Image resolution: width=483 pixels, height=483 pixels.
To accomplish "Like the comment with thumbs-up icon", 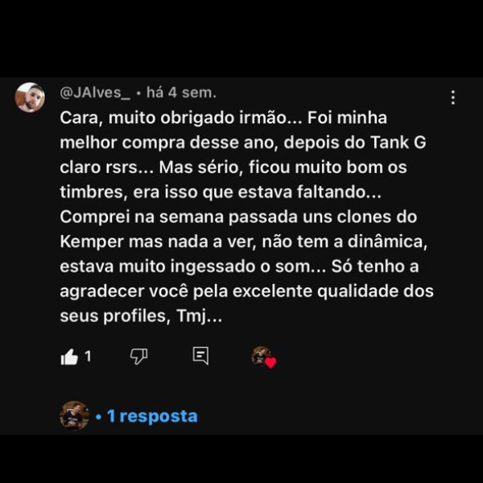I will tap(69, 357).
